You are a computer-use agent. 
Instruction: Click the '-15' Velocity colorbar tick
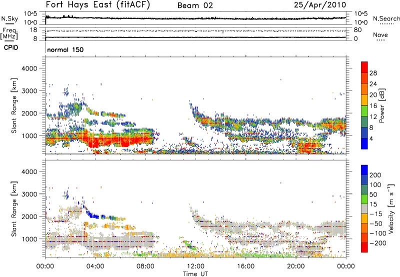[376, 214]
